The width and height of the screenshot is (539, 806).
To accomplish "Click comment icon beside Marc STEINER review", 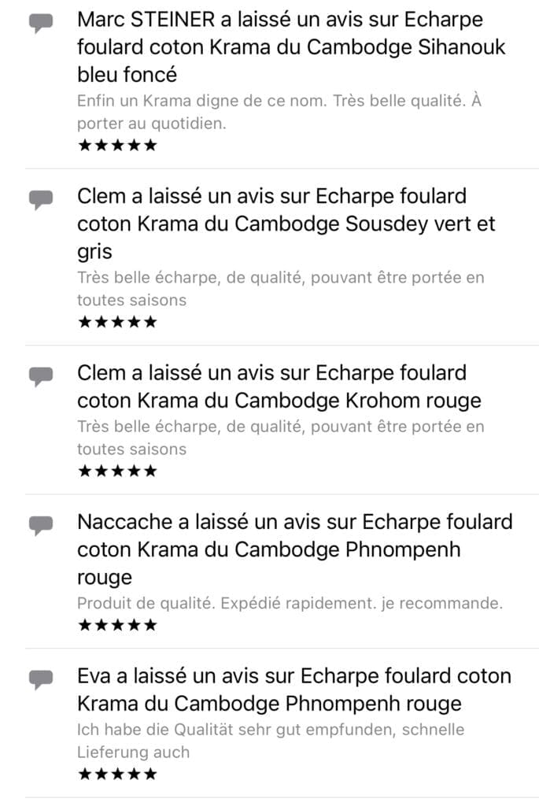I will pyautogui.click(x=41, y=24).
